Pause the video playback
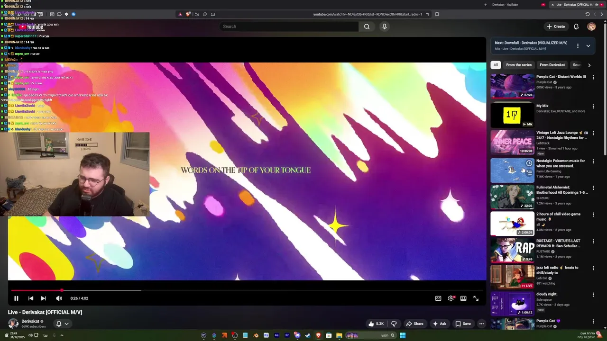Viewport: 607px width, 341px height. (16, 298)
